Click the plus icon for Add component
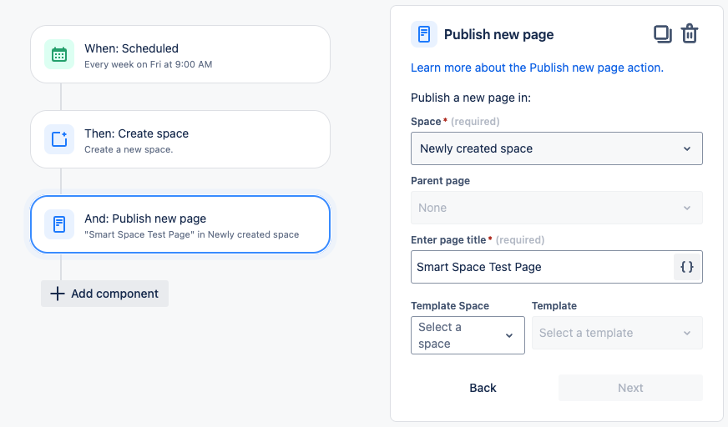The image size is (728, 427). pos(57,294)
